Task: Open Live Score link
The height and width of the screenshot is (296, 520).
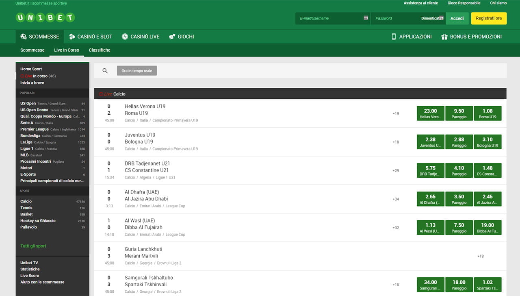Action: click(30, 276)
